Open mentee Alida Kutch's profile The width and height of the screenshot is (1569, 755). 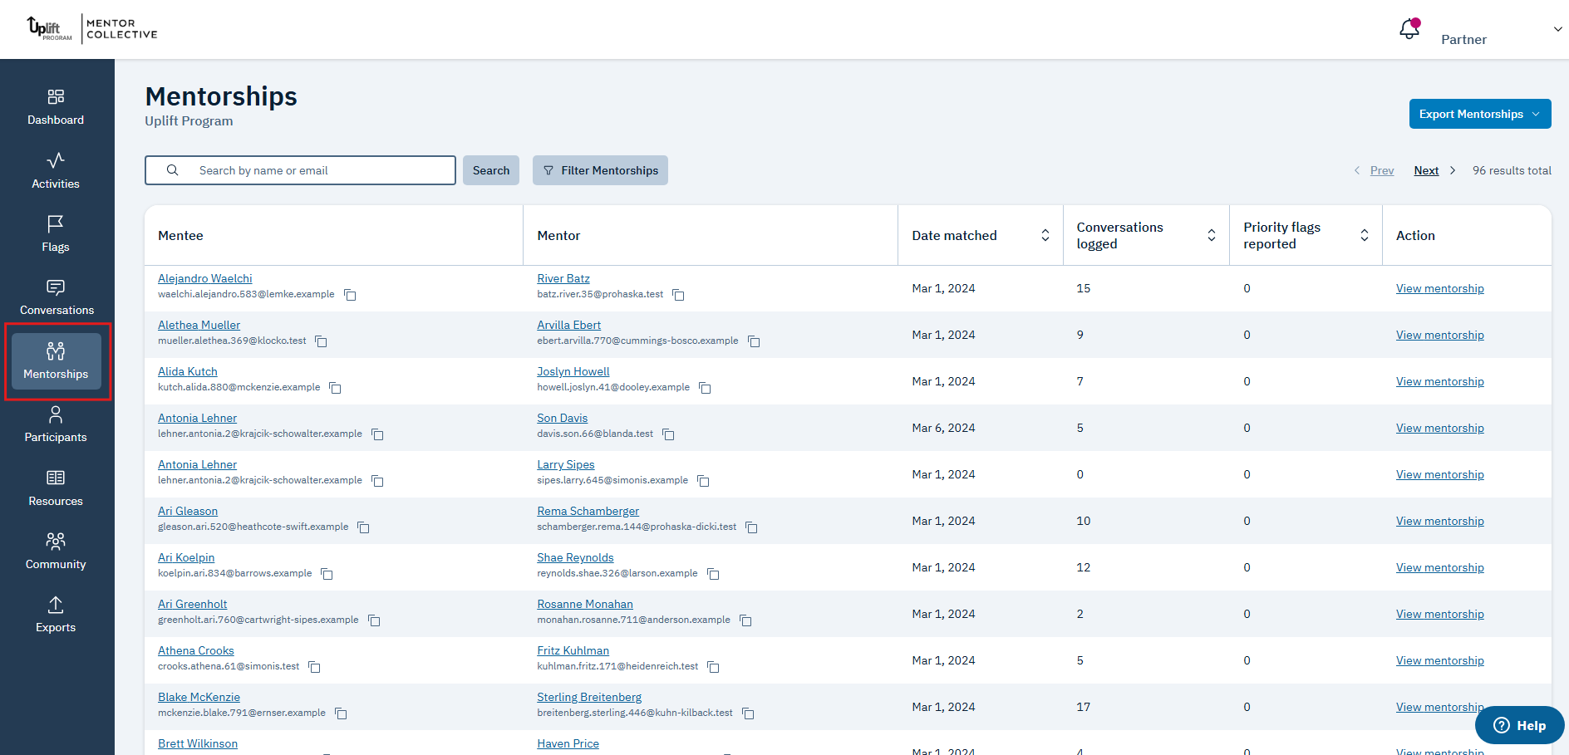tap(188, 371)
